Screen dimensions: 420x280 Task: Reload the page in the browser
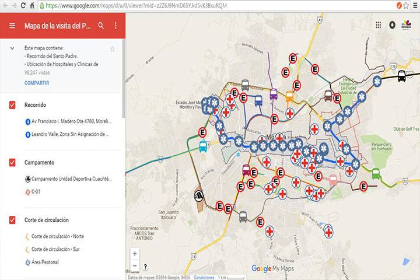click(x=23, y=5)
